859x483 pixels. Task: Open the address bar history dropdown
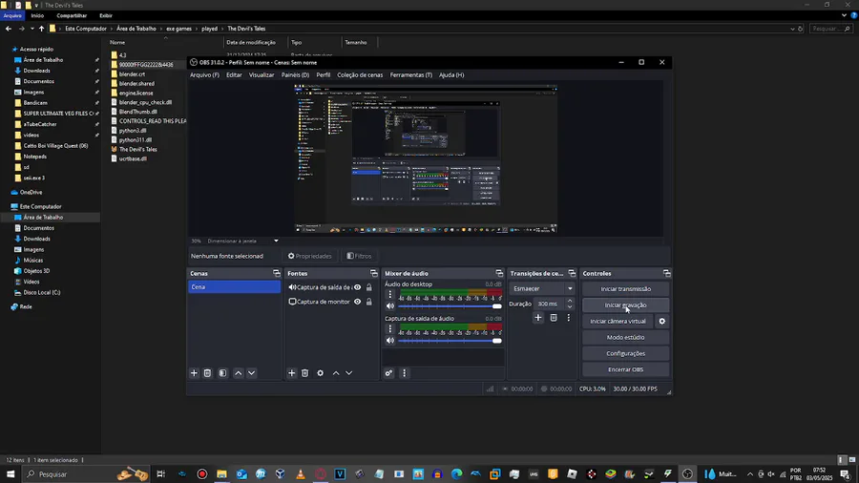tap(792, 29)
